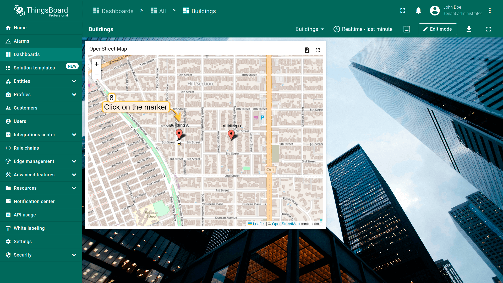
Task: Open the Buildings state dropdown
Action: 309,29
